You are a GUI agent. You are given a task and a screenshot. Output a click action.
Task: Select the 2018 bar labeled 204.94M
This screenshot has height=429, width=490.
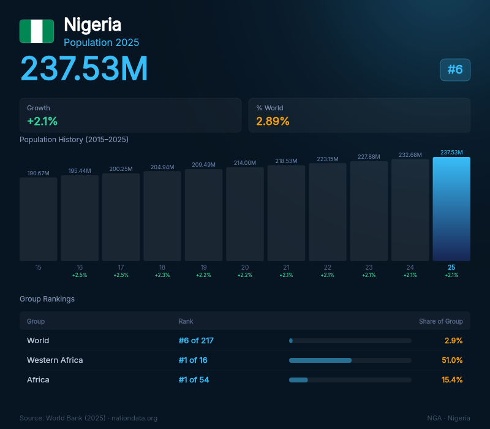click(162, 216)
